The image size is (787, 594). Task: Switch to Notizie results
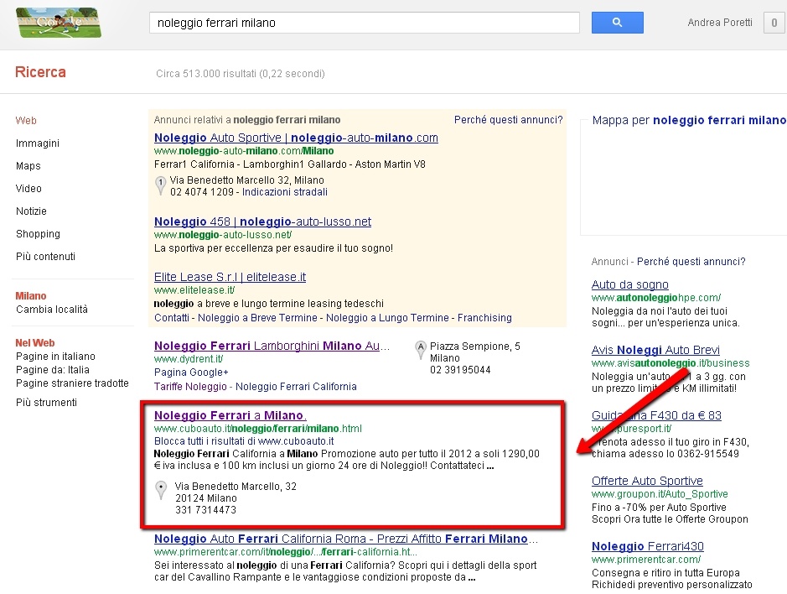pyautogui.click(x=31, y=211)
